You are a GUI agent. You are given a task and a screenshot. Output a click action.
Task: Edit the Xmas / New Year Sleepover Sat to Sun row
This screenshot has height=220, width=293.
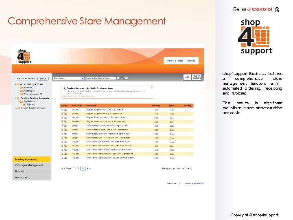click(62, 158)
